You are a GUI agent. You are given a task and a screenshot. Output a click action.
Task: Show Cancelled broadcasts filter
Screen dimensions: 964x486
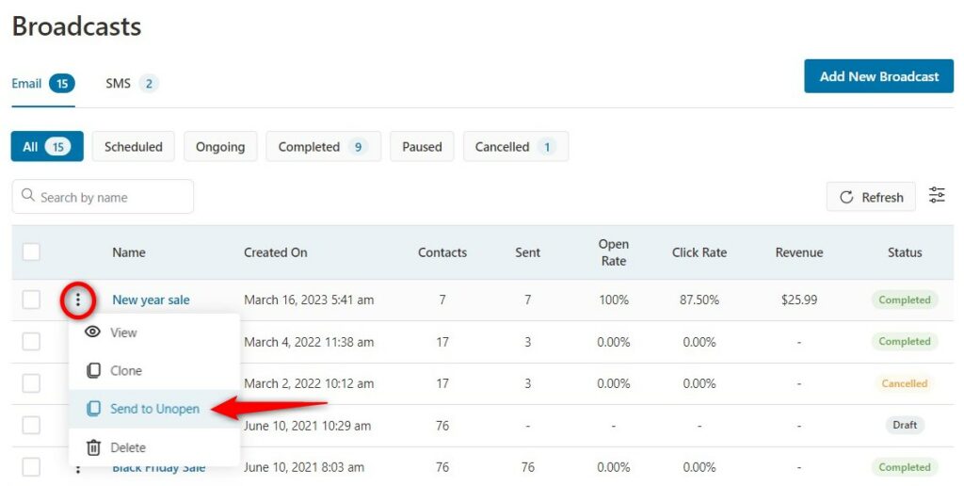(x=516, y=146)
